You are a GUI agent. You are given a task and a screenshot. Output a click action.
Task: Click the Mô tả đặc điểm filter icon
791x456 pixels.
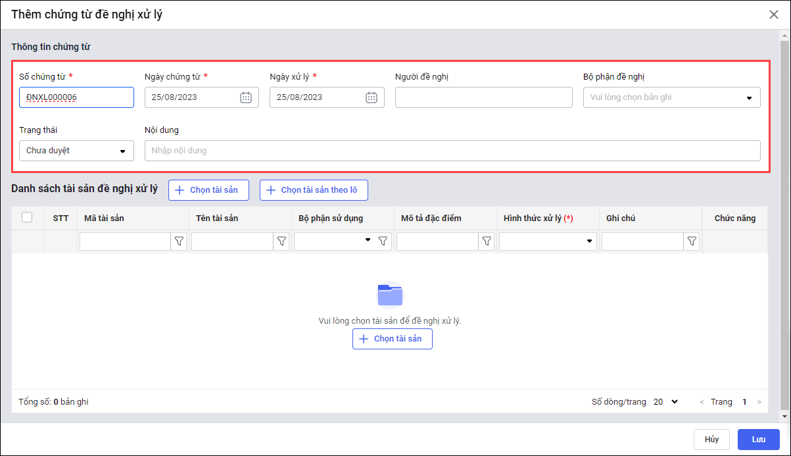pos(487,241)
